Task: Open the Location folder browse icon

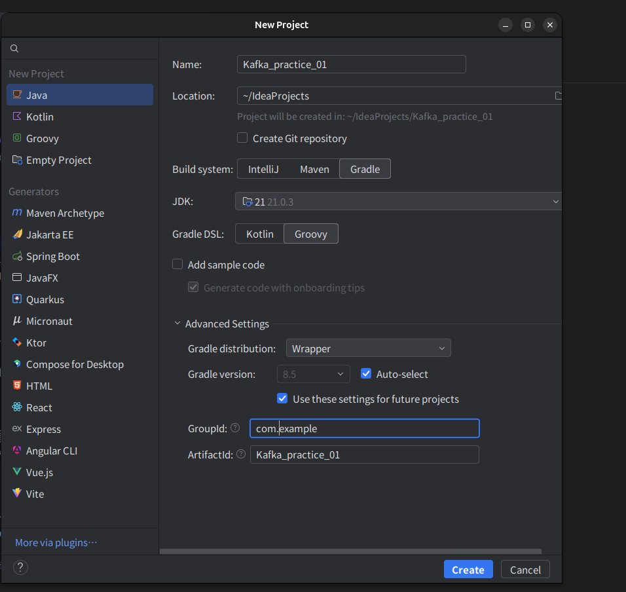Action: (x=558, y=96)
